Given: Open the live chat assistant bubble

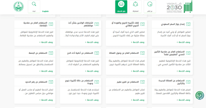Looking at the screenshot, I should click(200, 95).
